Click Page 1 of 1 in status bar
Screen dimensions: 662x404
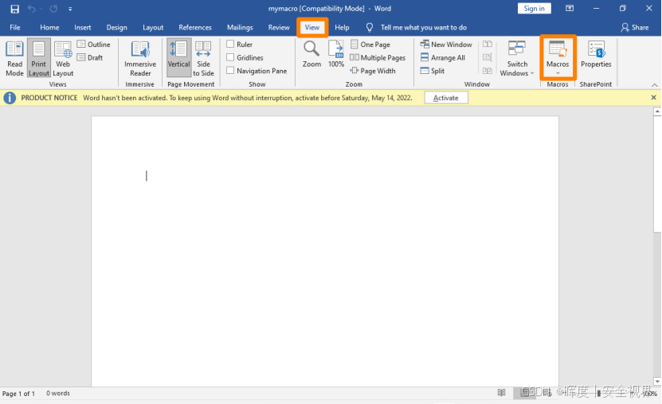(18, 394)
